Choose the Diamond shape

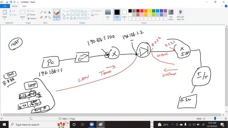68,15
